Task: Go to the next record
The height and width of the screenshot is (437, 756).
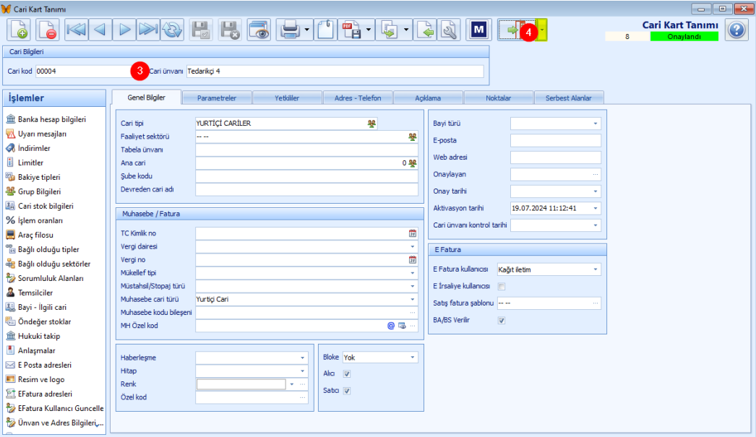Action: click(124, 30)
